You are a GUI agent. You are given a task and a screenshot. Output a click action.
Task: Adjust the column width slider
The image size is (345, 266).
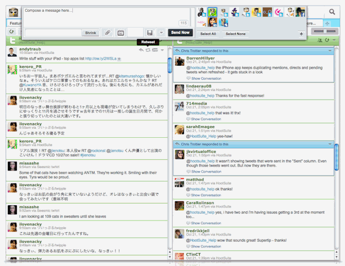[325, 31]
